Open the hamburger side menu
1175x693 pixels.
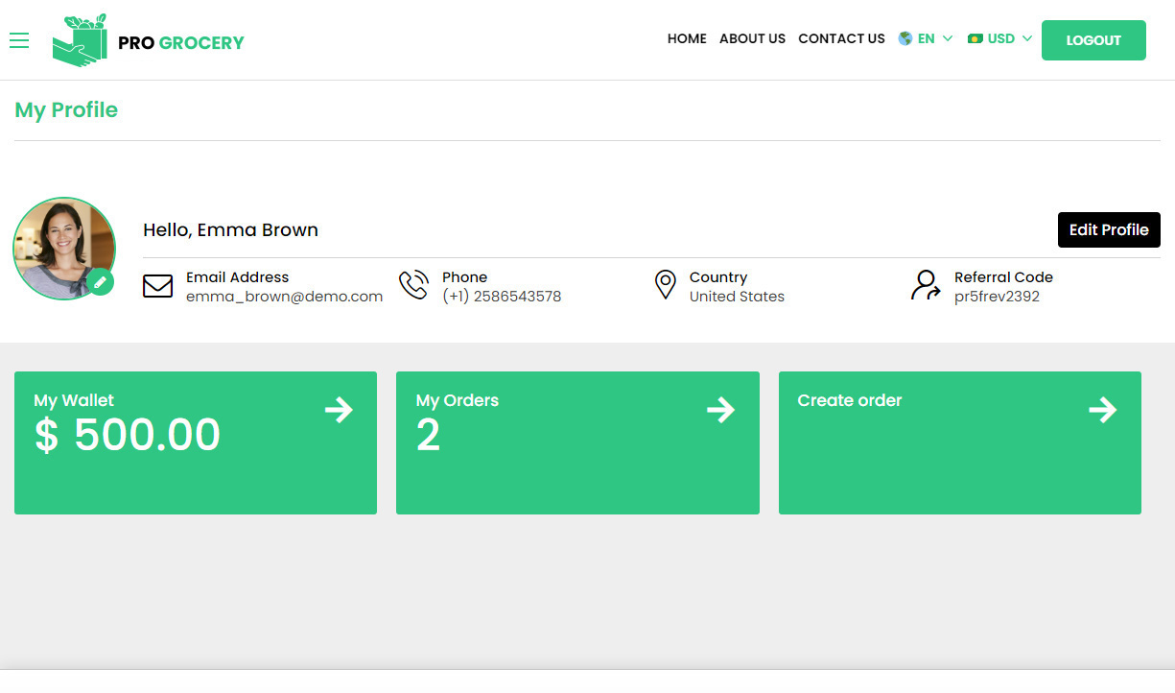[x=19, y=40]
